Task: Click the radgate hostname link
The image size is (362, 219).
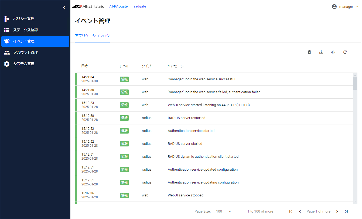Action: pyautogui.click(x=140, y=6)
